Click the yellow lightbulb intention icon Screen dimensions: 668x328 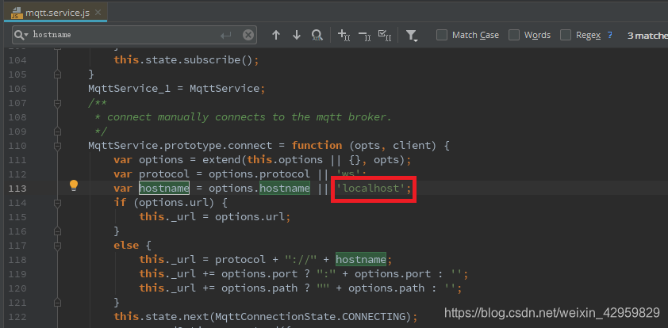click(74, 185)
